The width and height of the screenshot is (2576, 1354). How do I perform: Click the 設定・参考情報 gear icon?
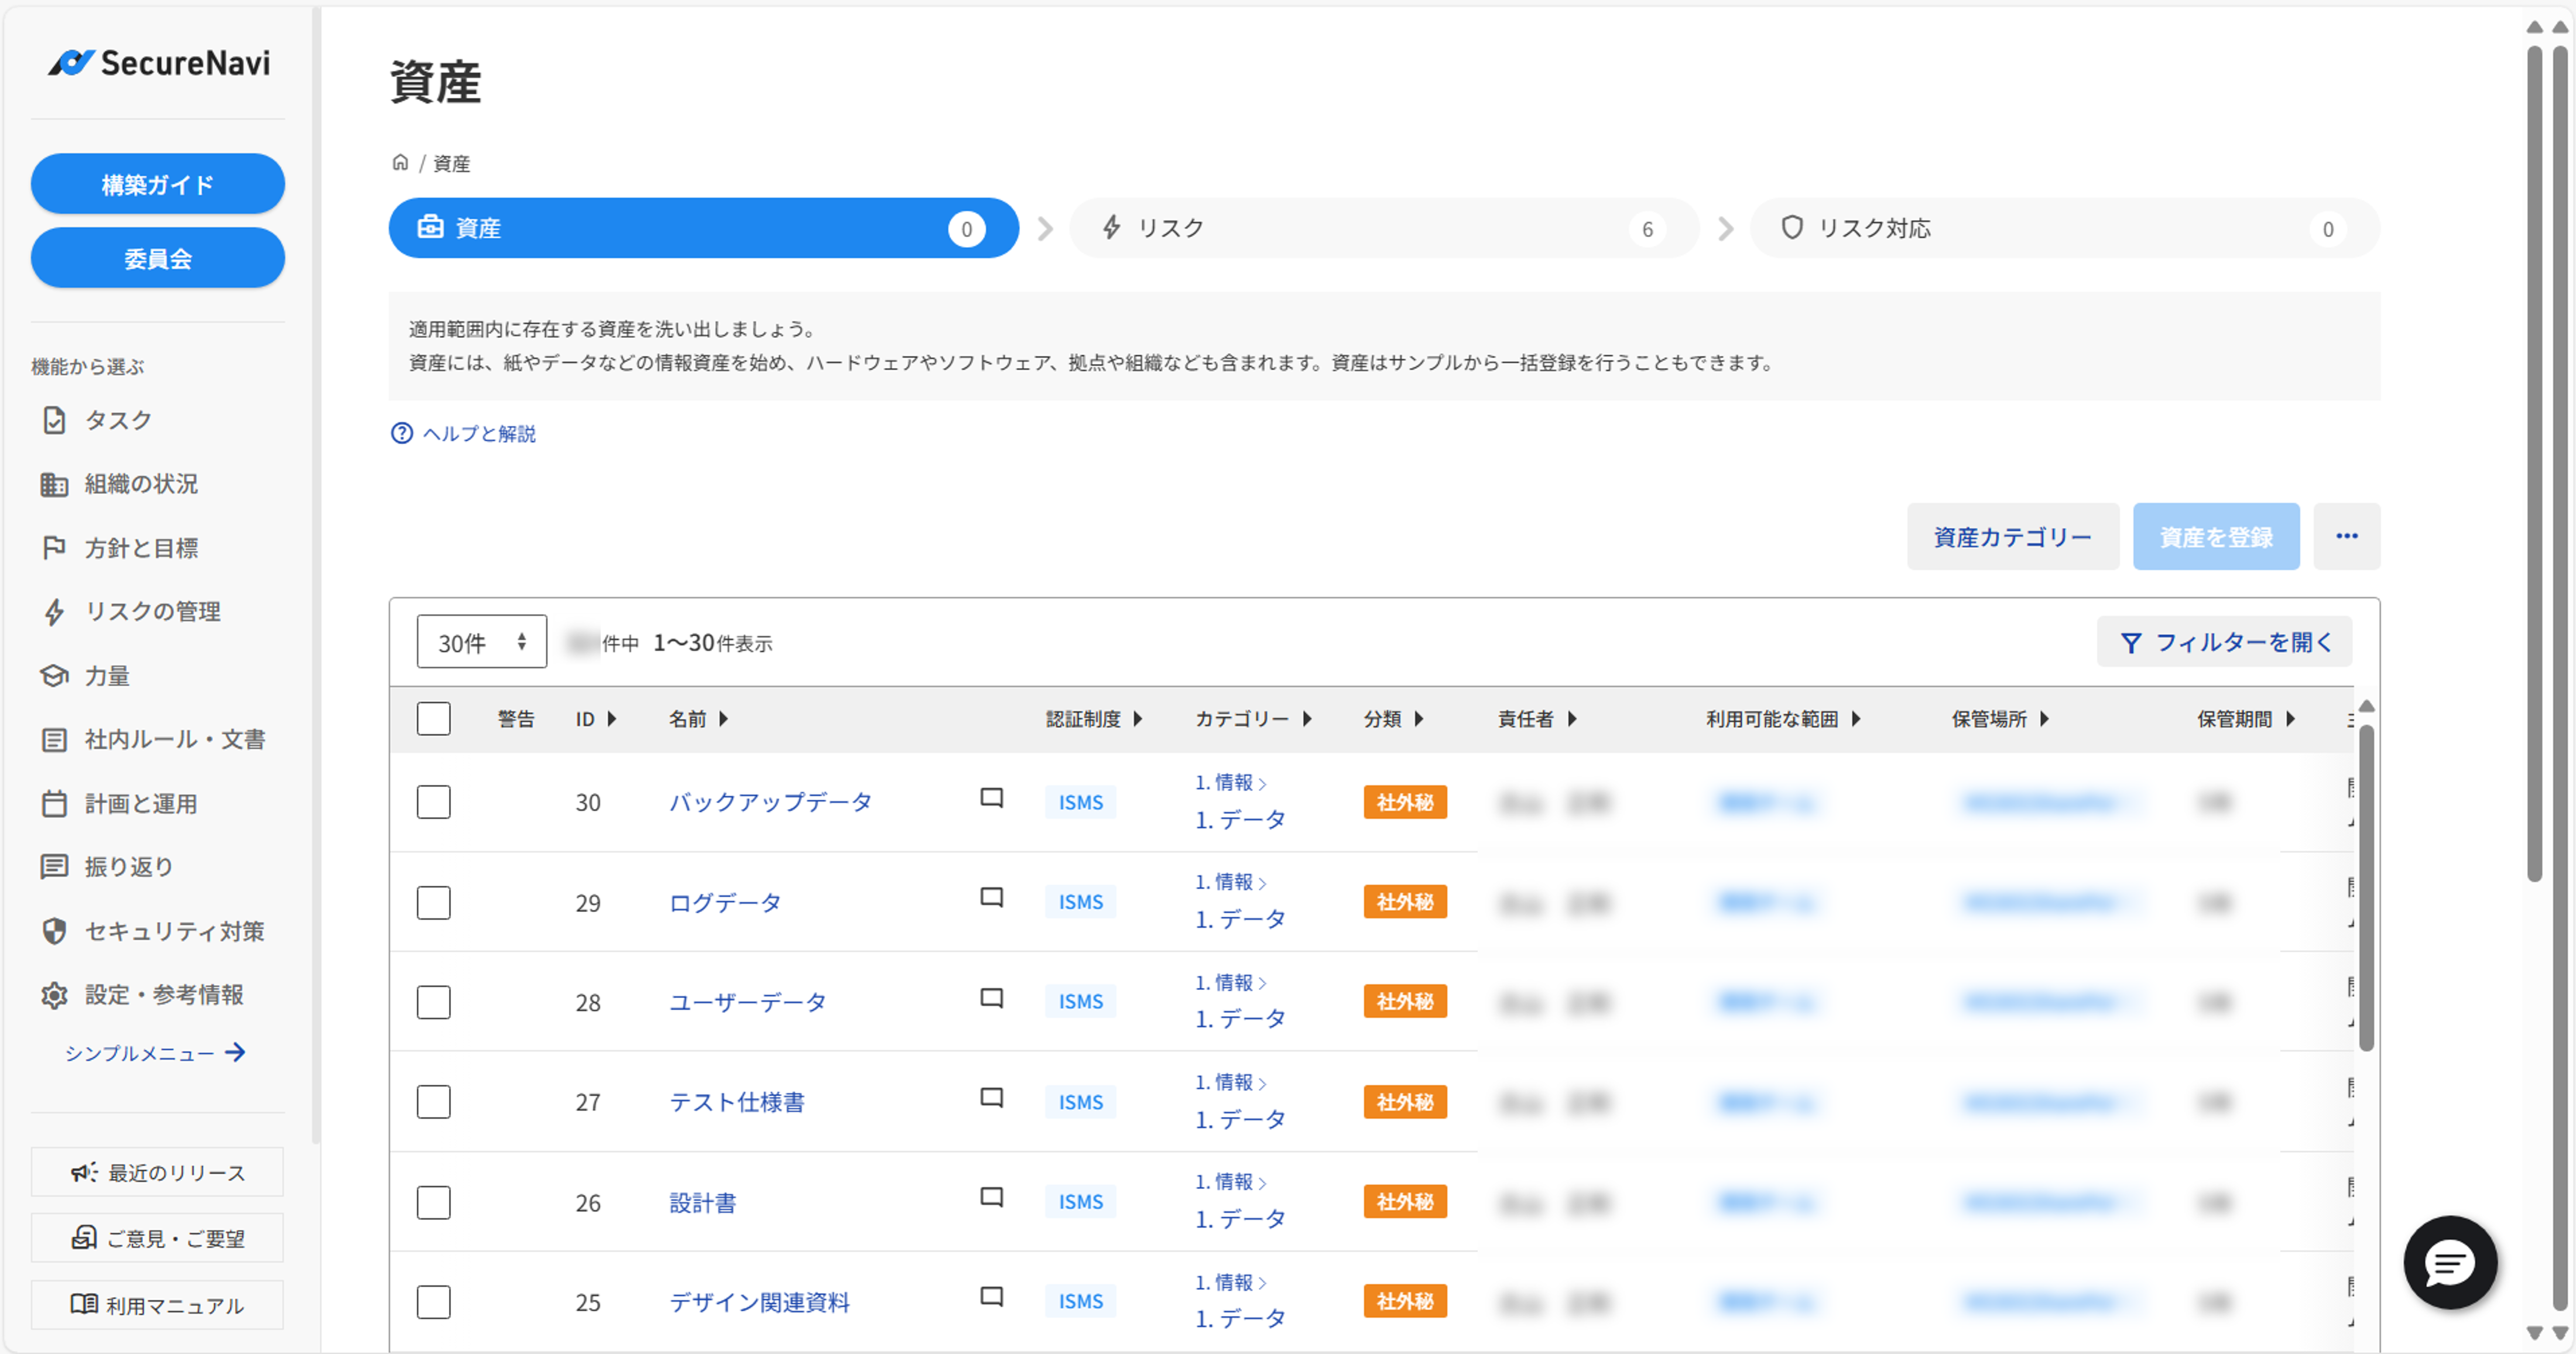pos(54,995)
